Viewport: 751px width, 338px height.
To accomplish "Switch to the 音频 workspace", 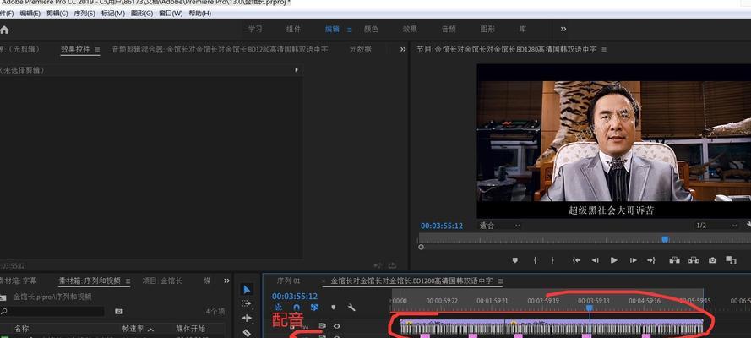I will click(449, 30).
